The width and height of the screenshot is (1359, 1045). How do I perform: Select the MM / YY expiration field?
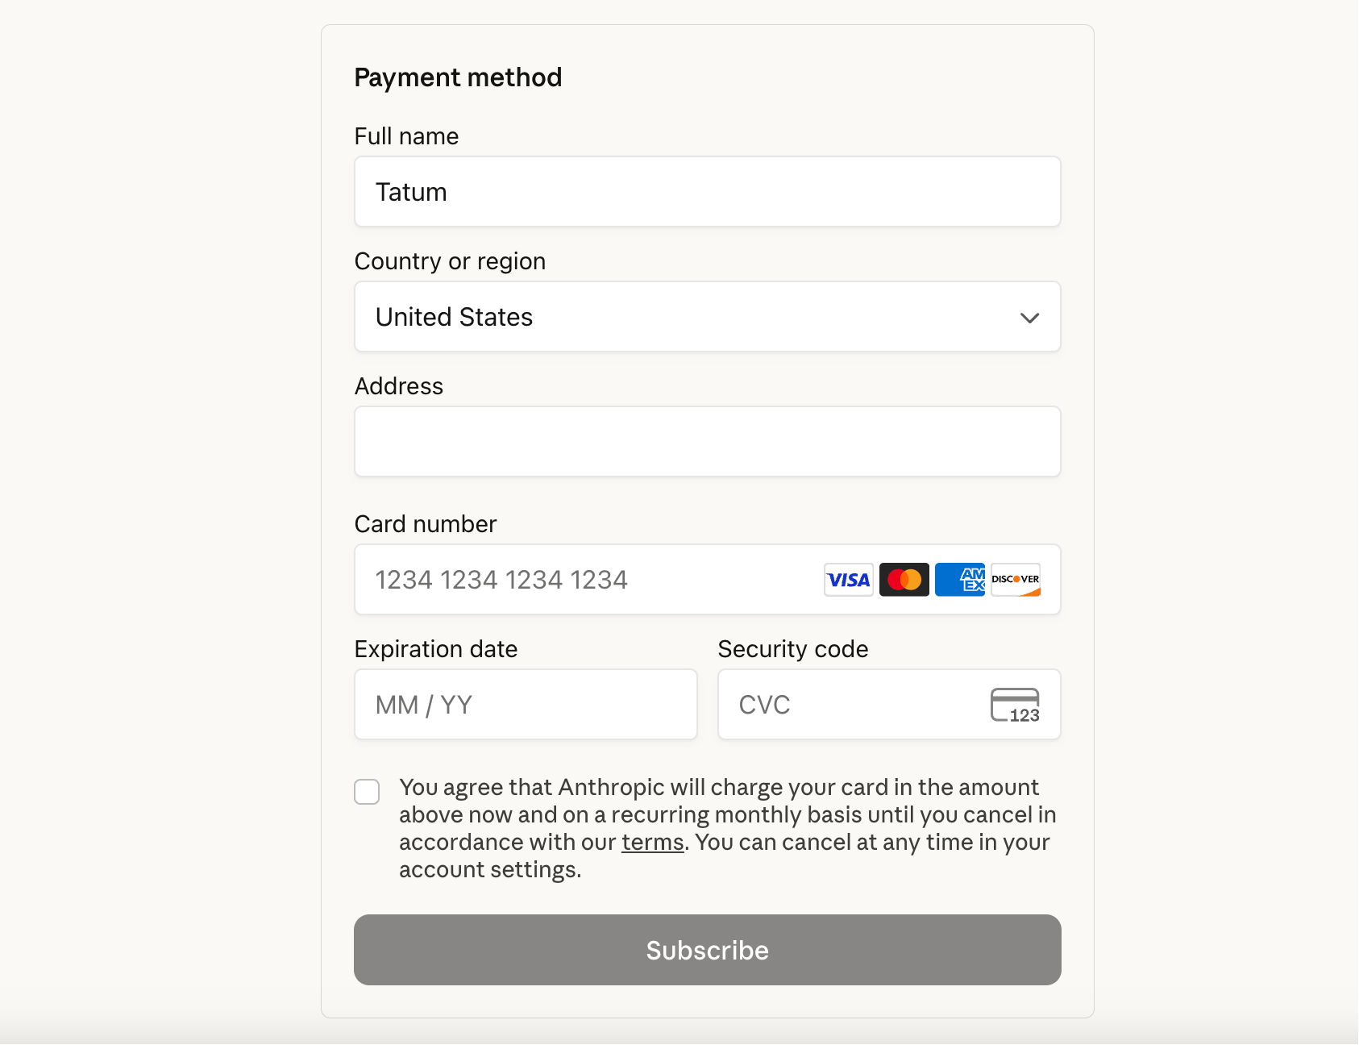pyautogui.click(x=526, y=705)
